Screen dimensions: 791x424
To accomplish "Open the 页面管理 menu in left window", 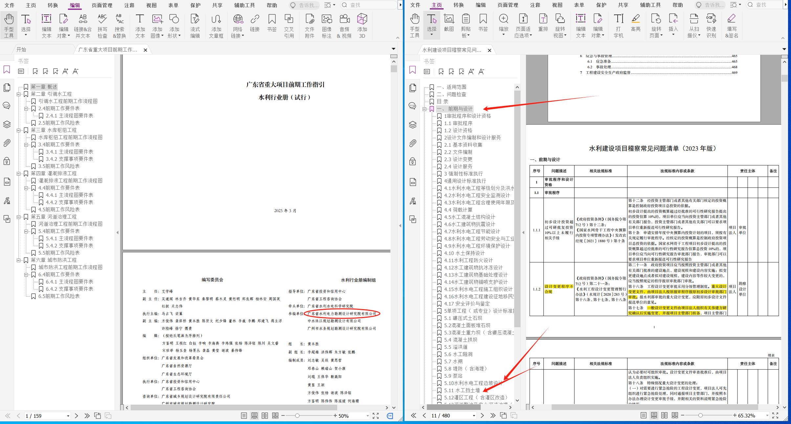I will coord(102,5).
